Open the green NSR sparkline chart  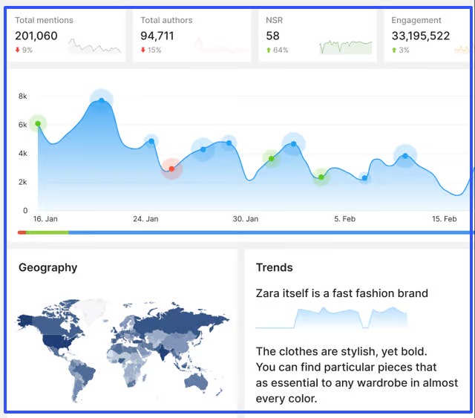(346, 47)
